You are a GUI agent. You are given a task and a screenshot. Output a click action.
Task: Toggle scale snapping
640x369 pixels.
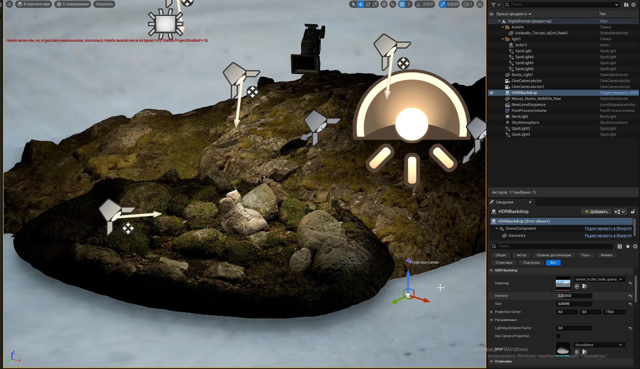click(442, 4)
